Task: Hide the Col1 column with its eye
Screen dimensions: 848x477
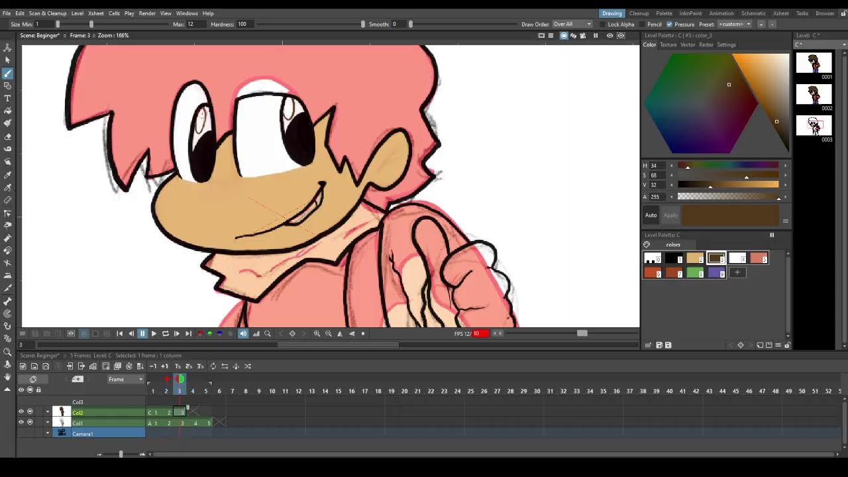Action: pos(21,423)
